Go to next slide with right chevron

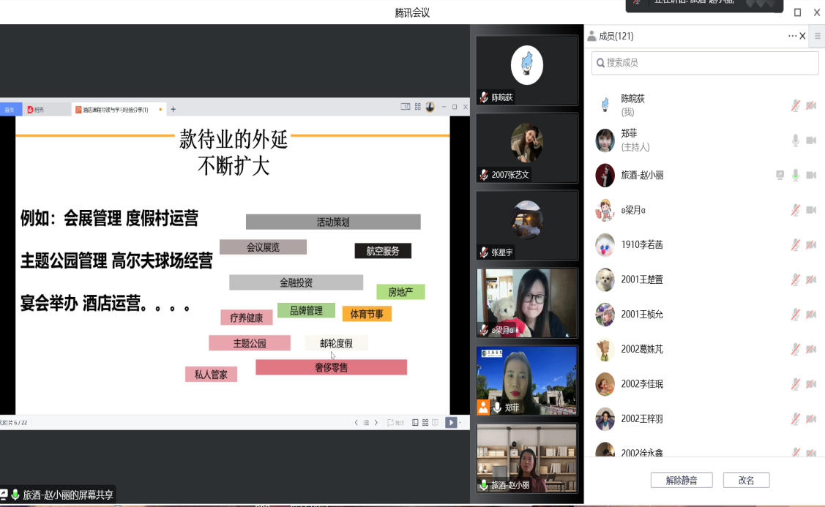376,422
